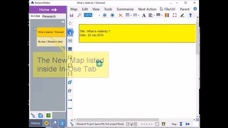Toggle the note icon left of the lightbulb
The height and width of the screenshot is (128, 228).
click(128, 124)
